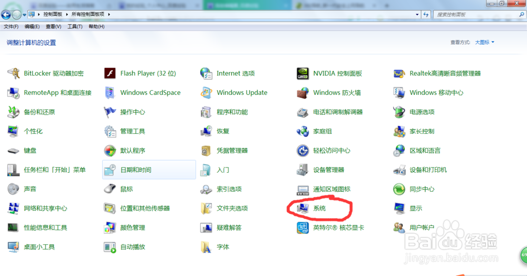Open 英特尔® 核芯显卡 icon

302,228
